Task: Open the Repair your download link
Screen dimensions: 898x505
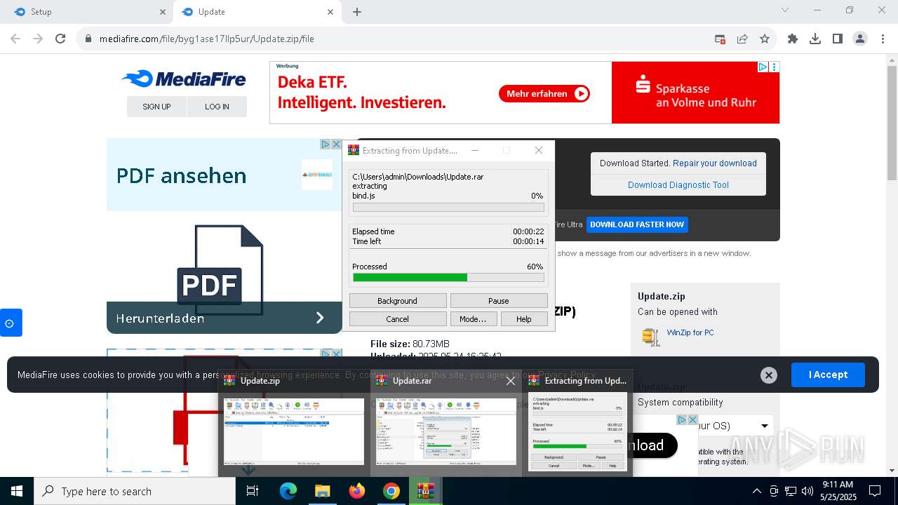Action: tap(715, 163)
